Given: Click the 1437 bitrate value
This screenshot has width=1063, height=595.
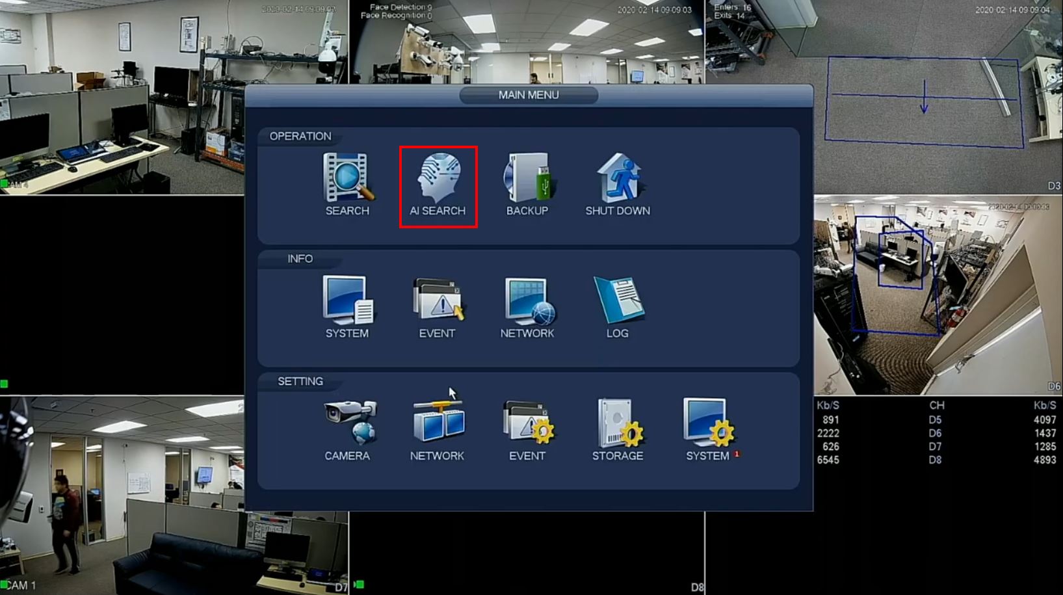Looking at the screenshot, I should (x=1045, y=433).
